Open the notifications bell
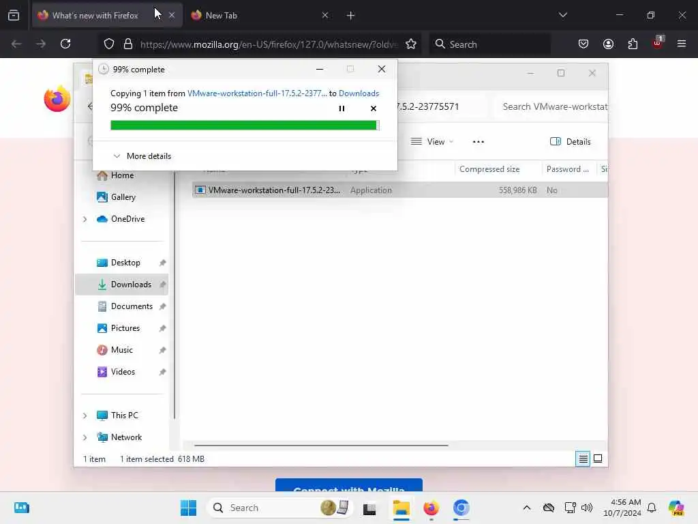Viewport: 698px width, 524px height. (652, 508)
